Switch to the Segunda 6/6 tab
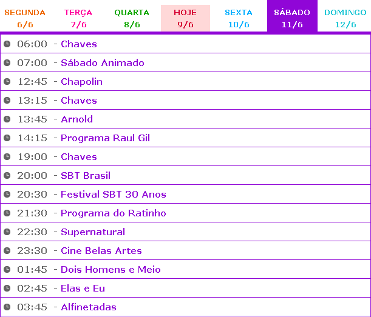 click(x=25, y=18)
